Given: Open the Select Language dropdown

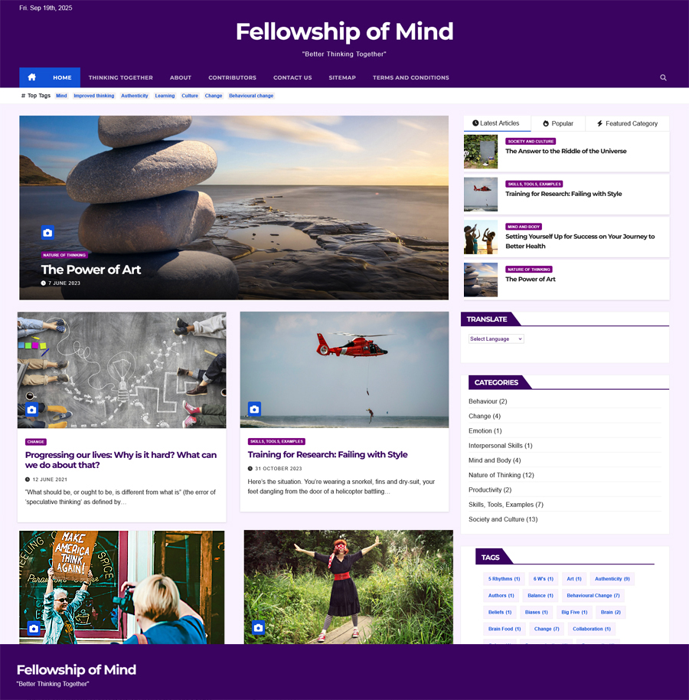Looking at the screenshot, I should pyautogui.click(x=496, y=339).
